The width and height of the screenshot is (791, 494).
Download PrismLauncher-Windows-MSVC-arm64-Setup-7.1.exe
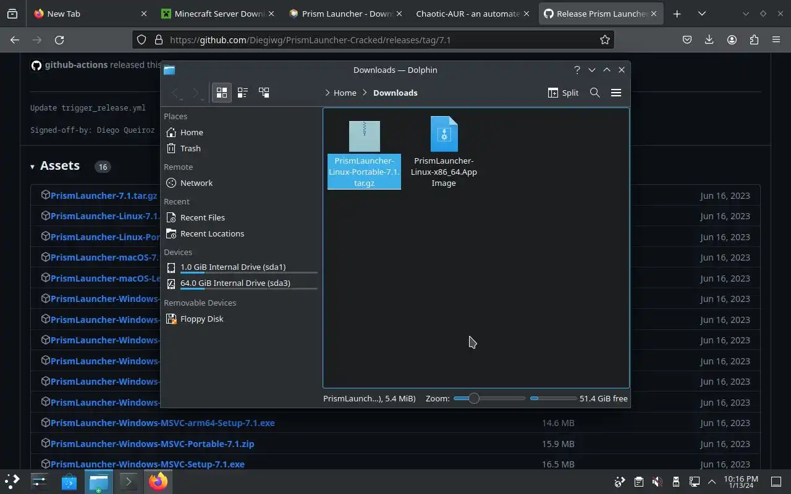coord(163,423)
